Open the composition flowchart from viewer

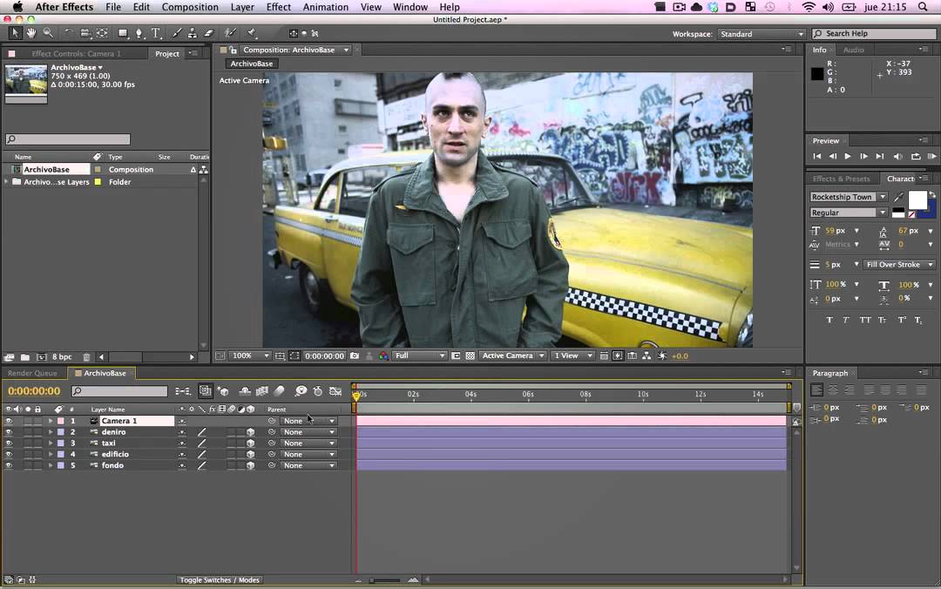(x=647, y=355)
